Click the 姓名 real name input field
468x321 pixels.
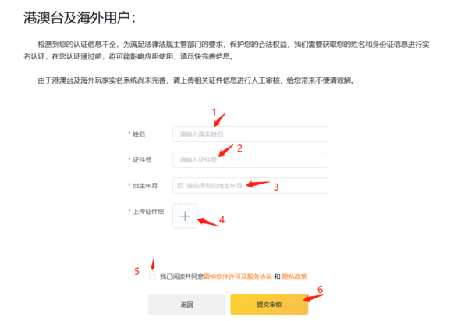(250, 134)
